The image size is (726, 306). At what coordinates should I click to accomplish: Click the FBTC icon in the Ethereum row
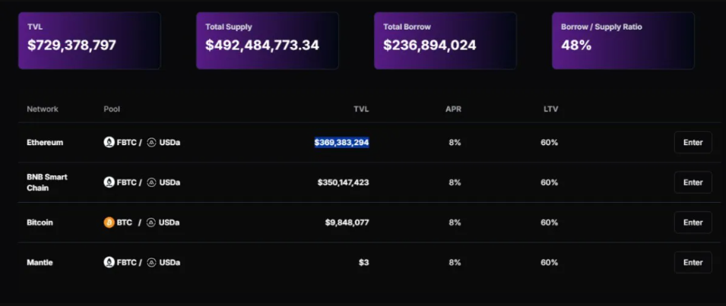[x=109, y=142]
